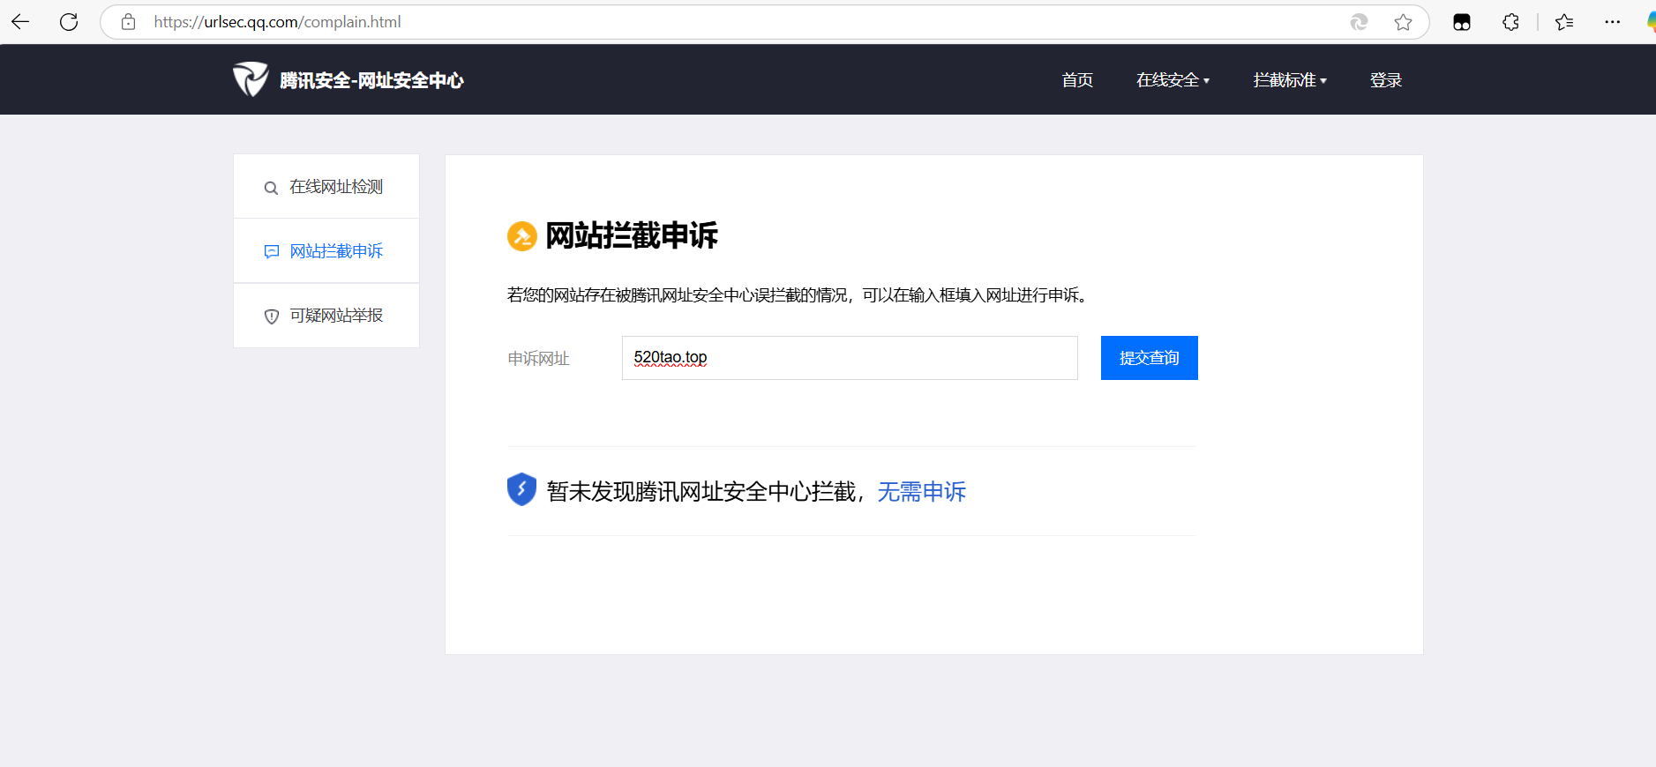Open the Copilot icon at top right

click(1651, 22)
